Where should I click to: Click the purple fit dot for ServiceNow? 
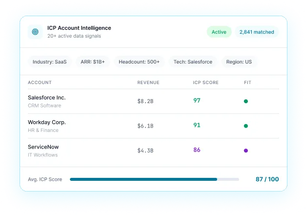246,150
